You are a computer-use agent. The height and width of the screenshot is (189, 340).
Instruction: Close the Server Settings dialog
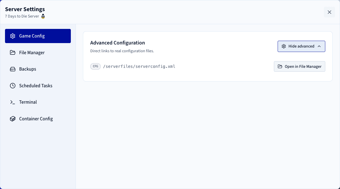point(329,12)
